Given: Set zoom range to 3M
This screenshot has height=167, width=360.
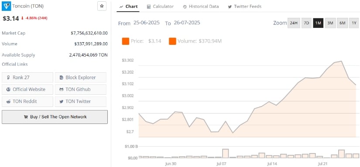Looking at the screenshot, I should 330,23.
